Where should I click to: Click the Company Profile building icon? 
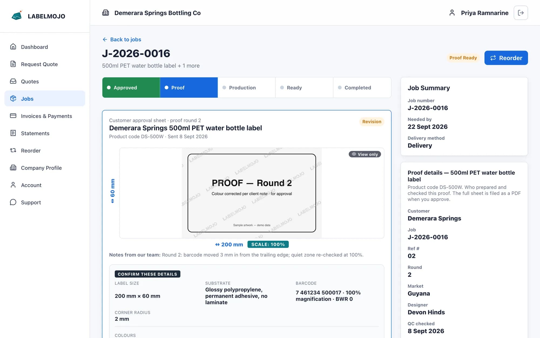pos(13,168)
